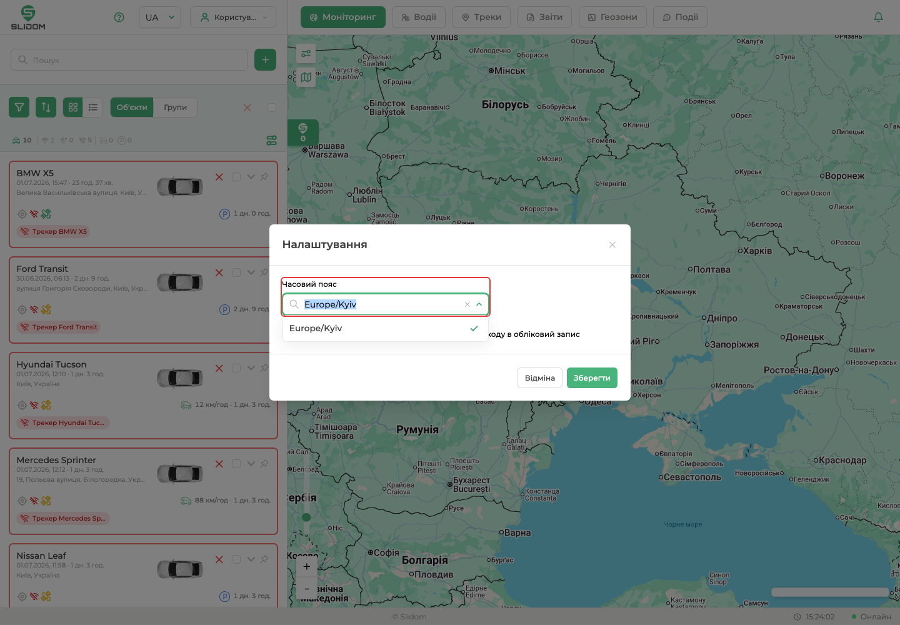Open the Користувач user dropdown
The height and width of the screenshot is (625, 900).
click(x=233, y=17)
